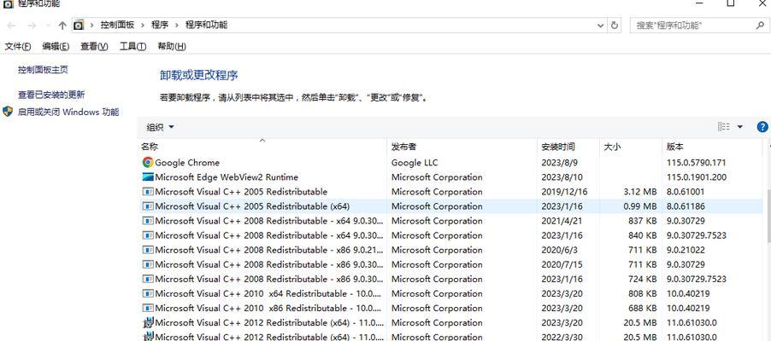Select Visual C++ 2010 x86 Redistributable row
This screenshot has height=341, width=771.
tap(451, 308)
